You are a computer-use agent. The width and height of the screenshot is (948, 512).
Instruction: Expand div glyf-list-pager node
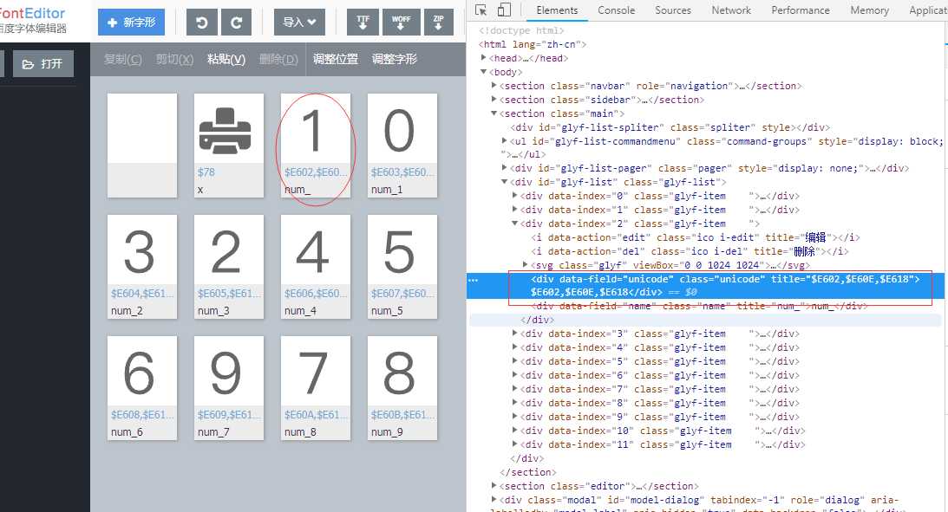[x=504, y=168]
